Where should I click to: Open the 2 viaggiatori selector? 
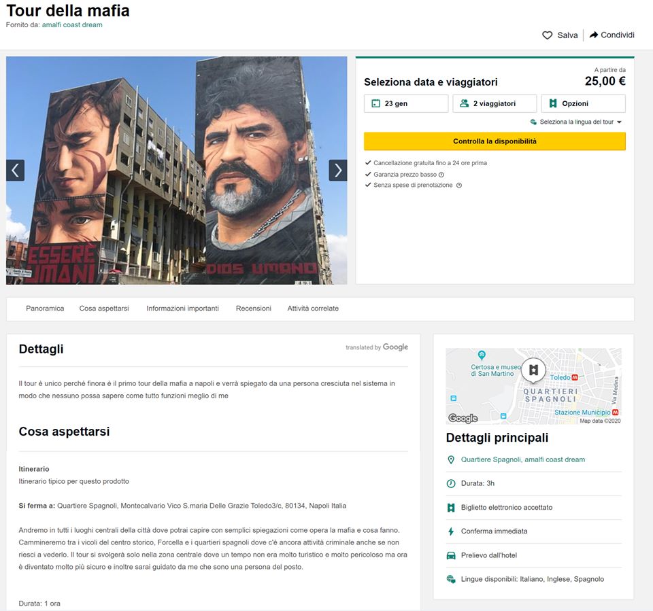click(495, 103)
